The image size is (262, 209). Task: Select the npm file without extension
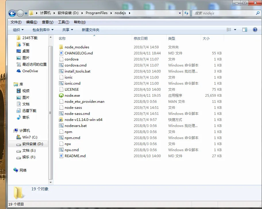coord(68,132)
